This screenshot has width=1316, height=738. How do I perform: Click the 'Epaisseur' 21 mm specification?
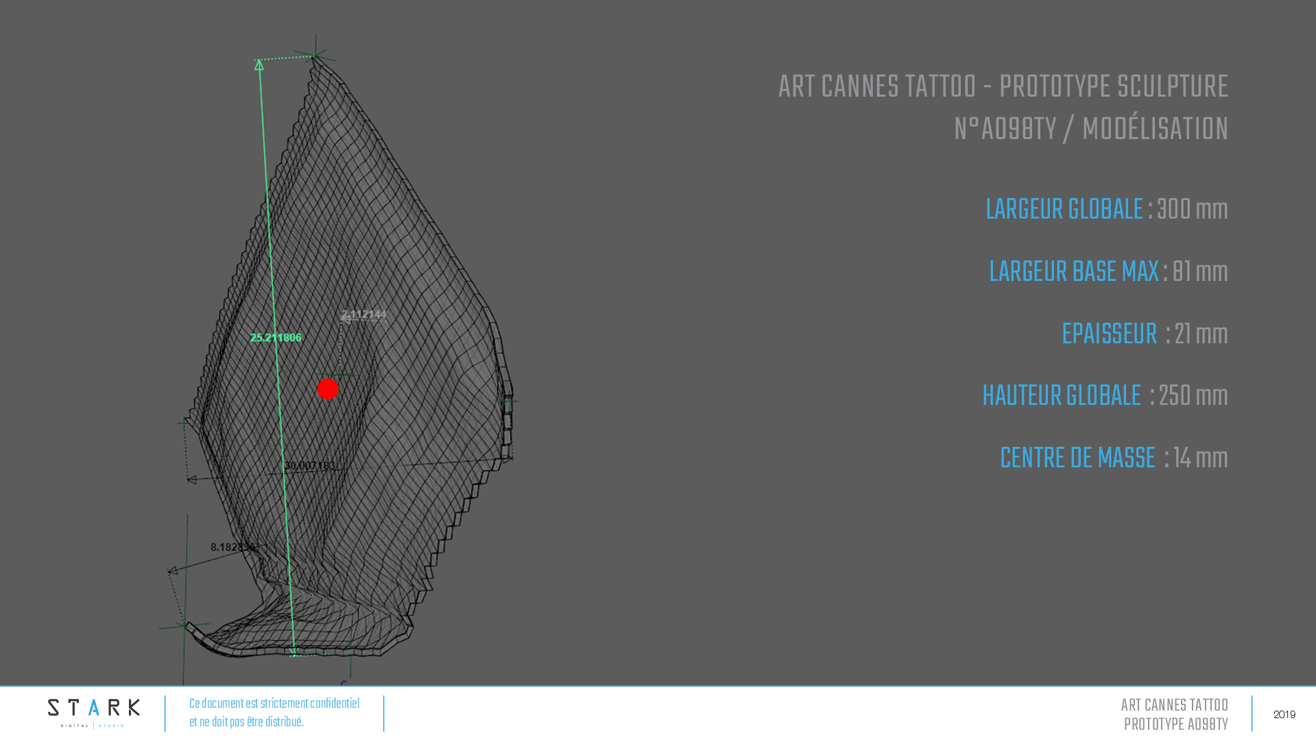(x=1144, y=334)
